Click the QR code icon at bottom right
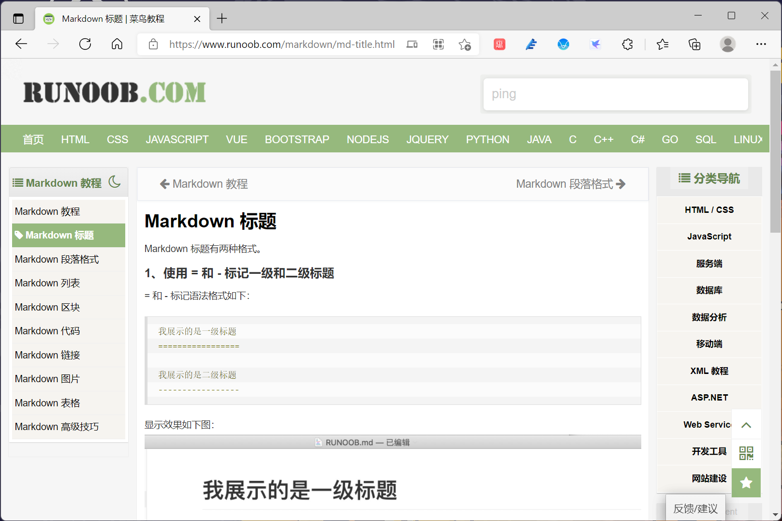 746,453
